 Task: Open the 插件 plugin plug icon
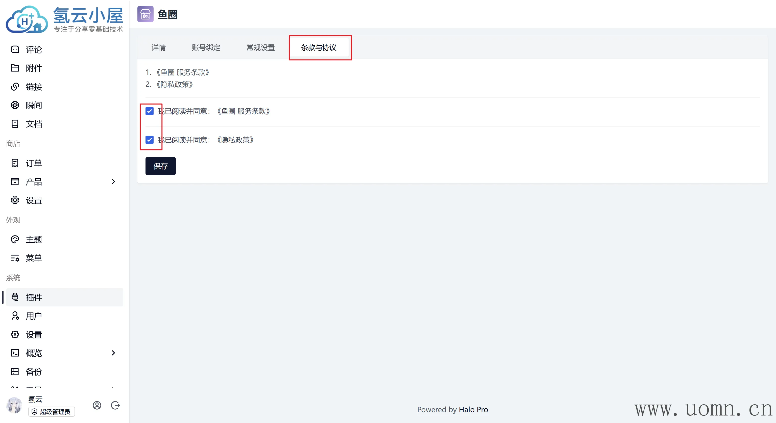[x=15, y=297]
